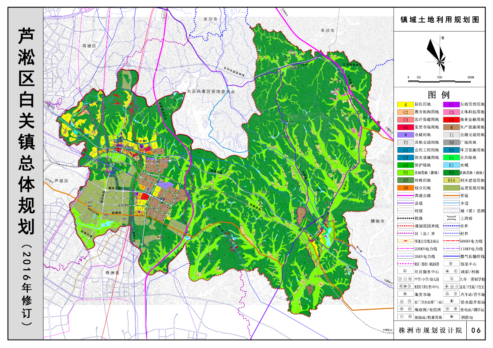Click the light blue E1 水域 swatch
Screen dimensions: 493x348
tap(452, 165)
